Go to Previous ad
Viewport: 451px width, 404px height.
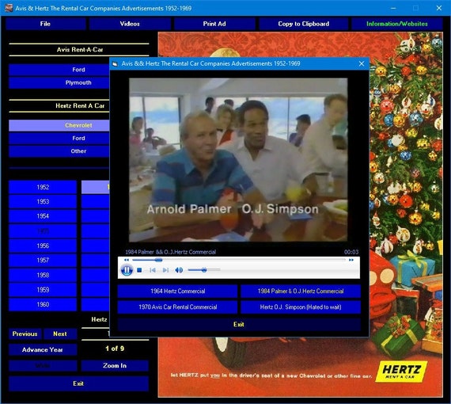(x=25, y=334)
